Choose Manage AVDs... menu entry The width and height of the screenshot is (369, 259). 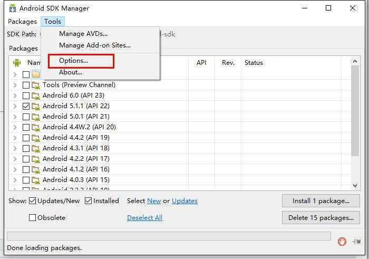tap(83, 34)
